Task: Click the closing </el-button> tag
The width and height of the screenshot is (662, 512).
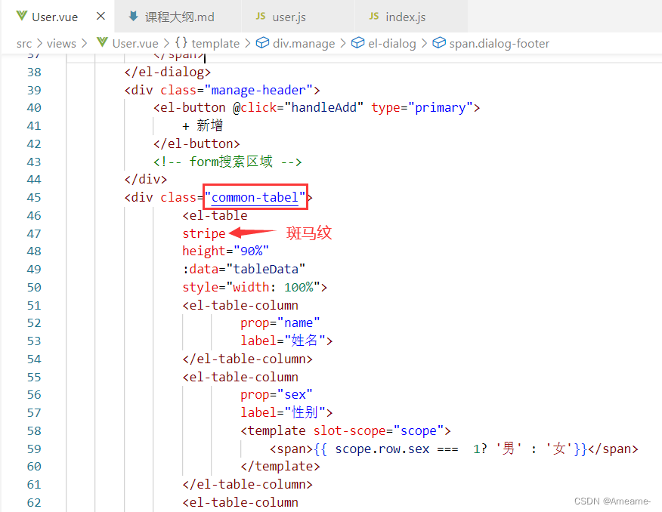Action: coord(196,143)
